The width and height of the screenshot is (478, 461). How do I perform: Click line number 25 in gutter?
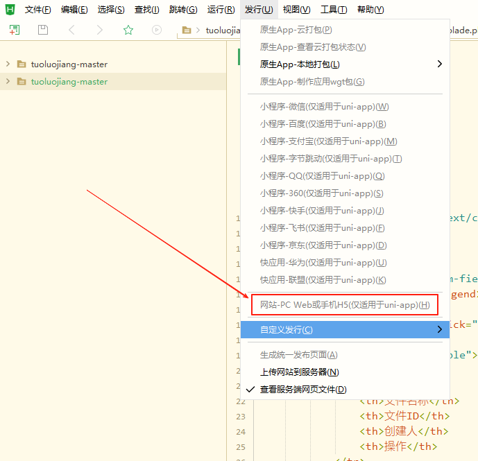[x=241, y=447]
